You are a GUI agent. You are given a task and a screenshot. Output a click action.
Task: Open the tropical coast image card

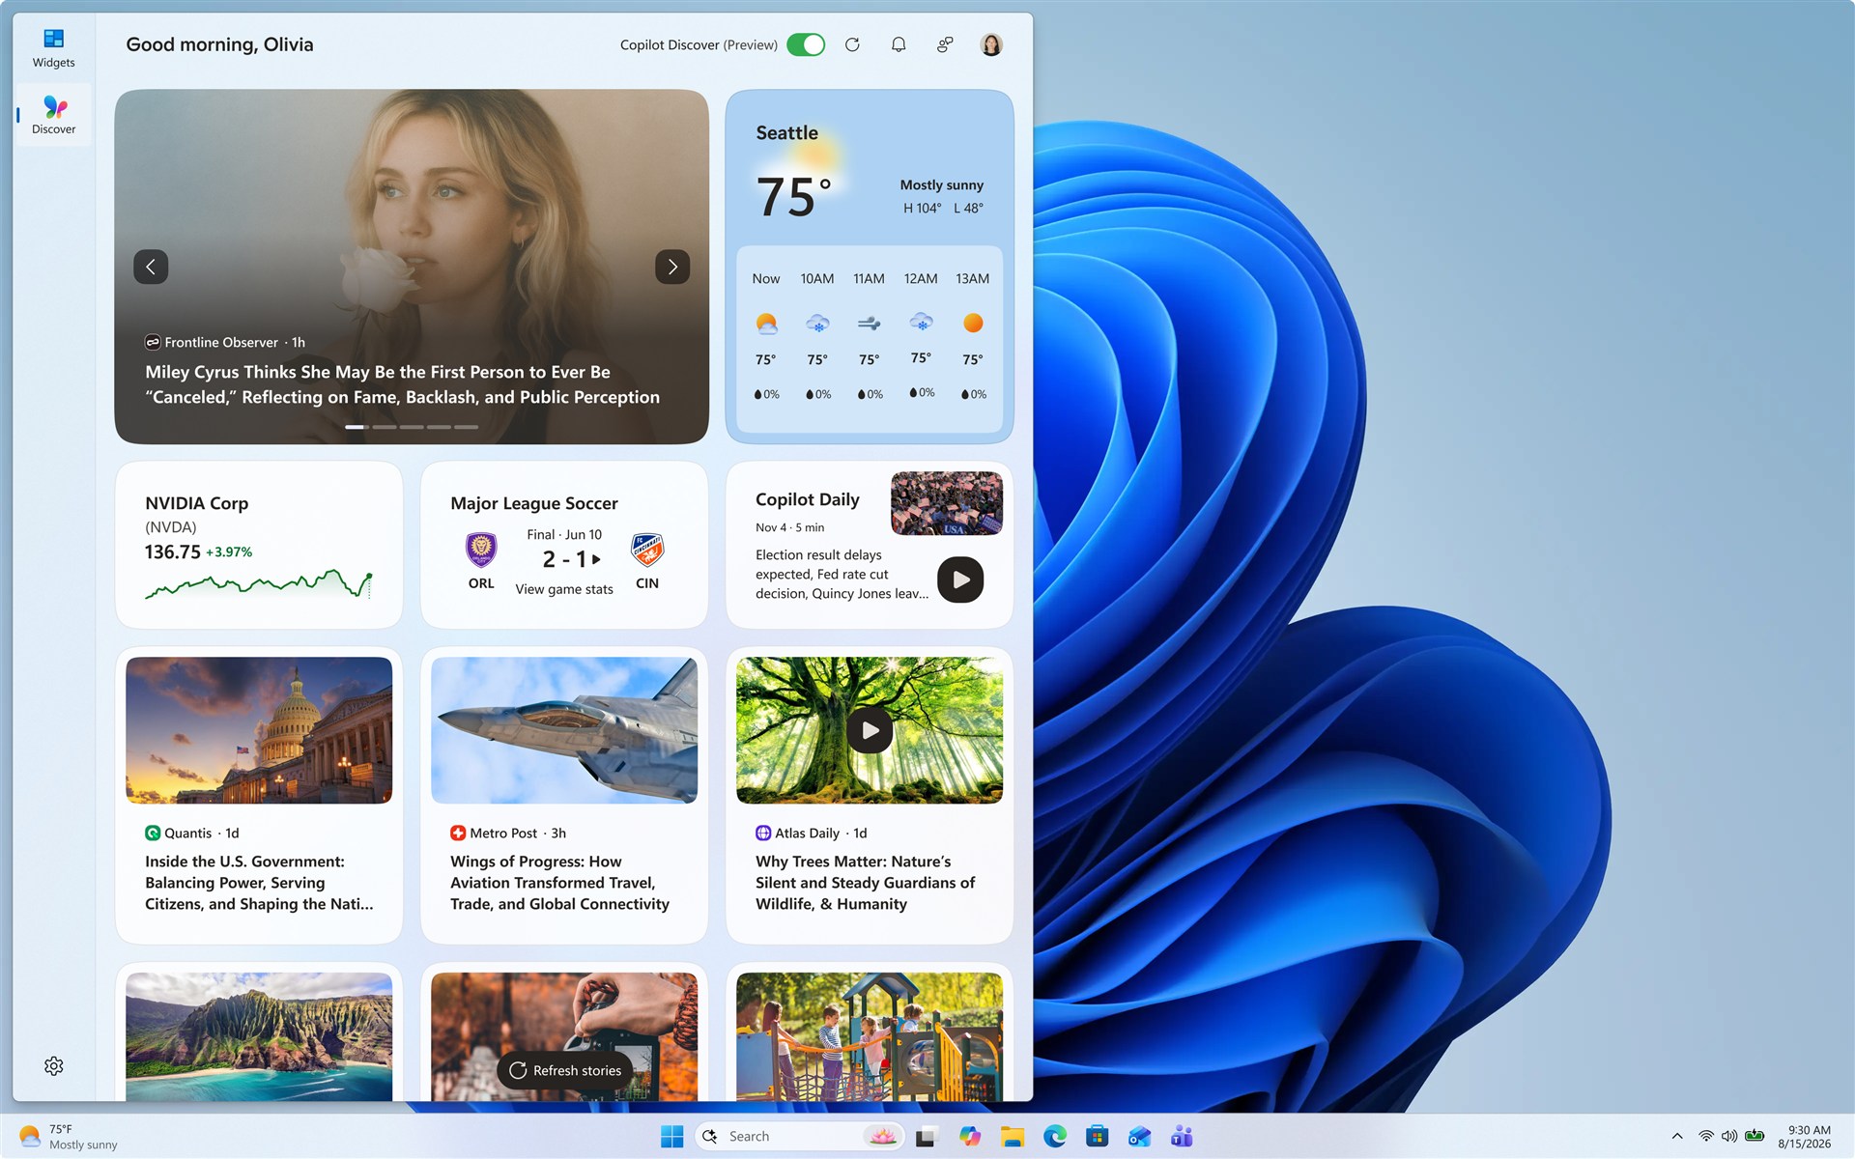[259, 1036]
